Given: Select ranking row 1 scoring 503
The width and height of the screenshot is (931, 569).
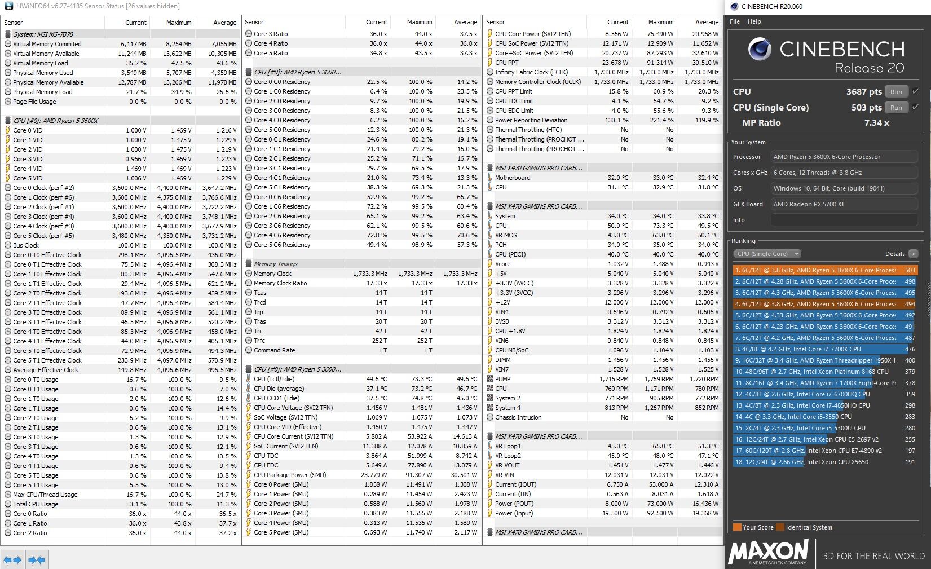Looking at the screenshot, I should pyautogui.click(x=825, y=270).
